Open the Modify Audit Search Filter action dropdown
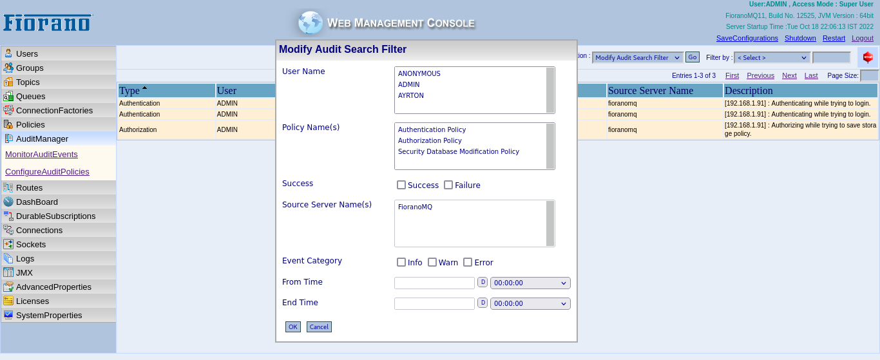Image resolution: width=880 pixels, height=360 pixels. pos(638,57)
